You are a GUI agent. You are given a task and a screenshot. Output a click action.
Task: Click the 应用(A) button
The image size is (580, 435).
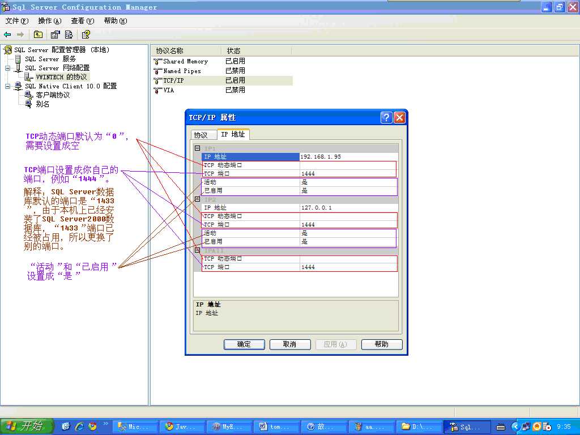335,344
